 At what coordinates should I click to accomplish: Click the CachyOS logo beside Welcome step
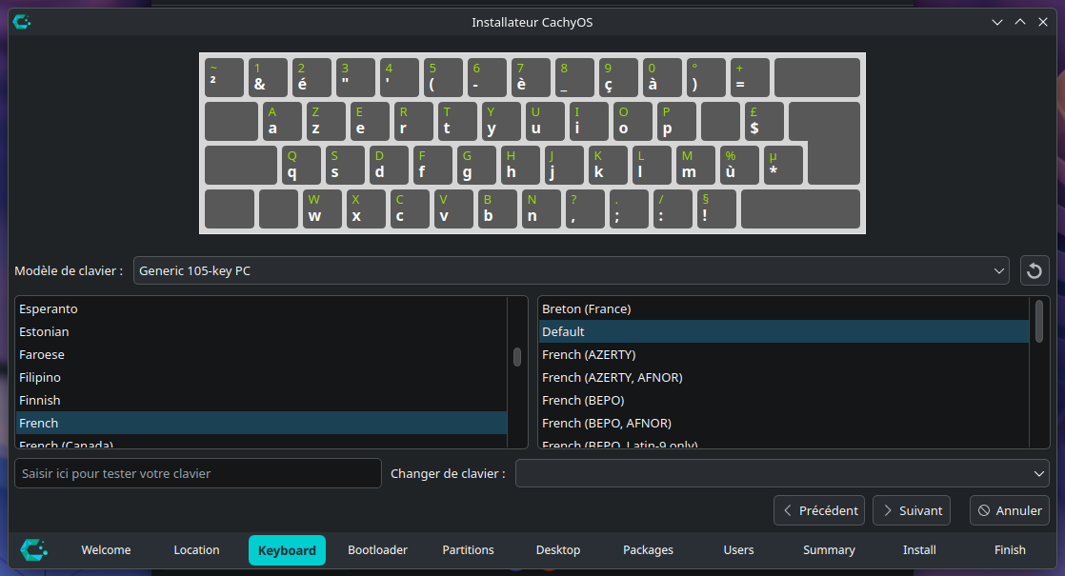(34, 549)
